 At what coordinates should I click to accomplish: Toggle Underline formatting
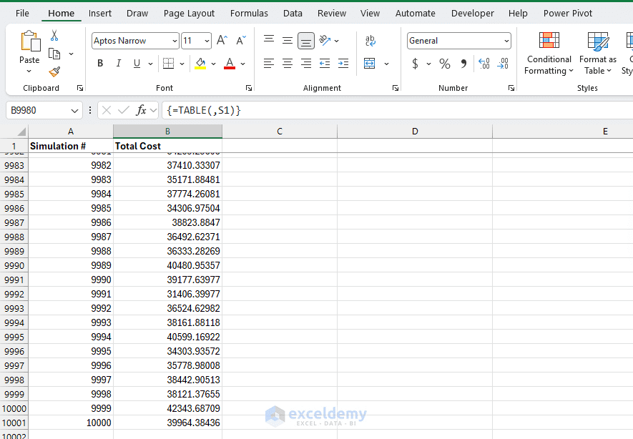coord(137,64)
